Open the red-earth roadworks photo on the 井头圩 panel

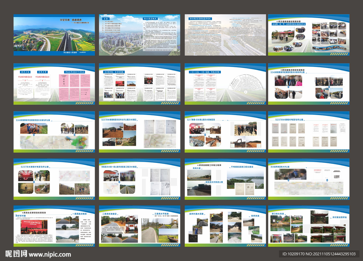coord(113,130)
